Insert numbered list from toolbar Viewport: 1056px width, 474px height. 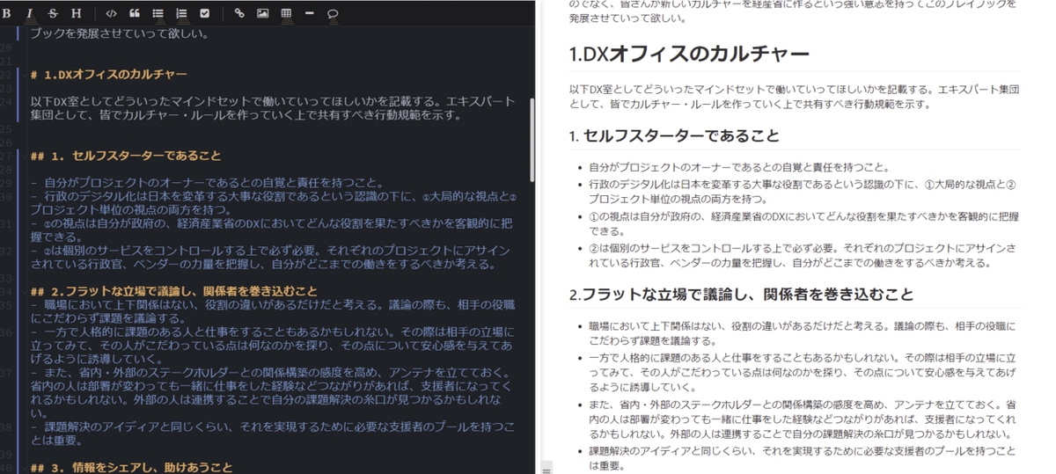click(181, 13)
